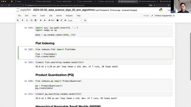Click the Last Checkpoint status text
The image size is (191, 107).
coord(108,10)
